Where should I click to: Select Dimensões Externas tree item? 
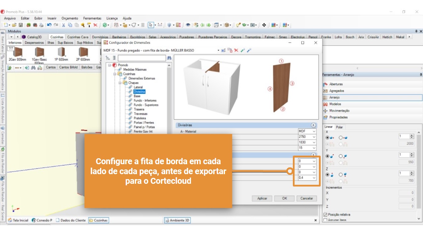pos(142,78)
